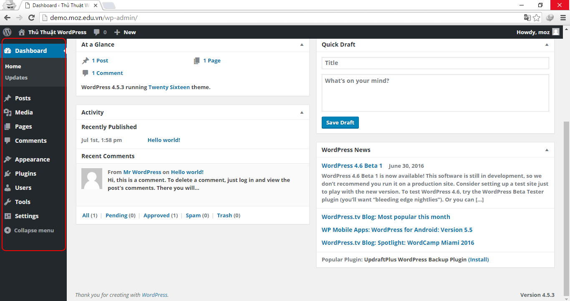Click the Thủ Thuật WordPress site name
Image resolution: width=570 pixels, height=301 pixels.
point(57,32)
